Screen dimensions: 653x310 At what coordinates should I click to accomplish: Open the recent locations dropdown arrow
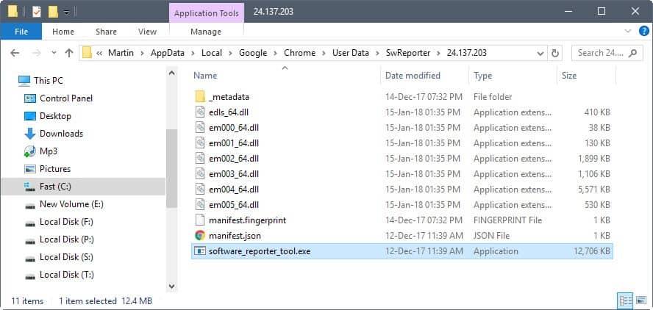54,53
